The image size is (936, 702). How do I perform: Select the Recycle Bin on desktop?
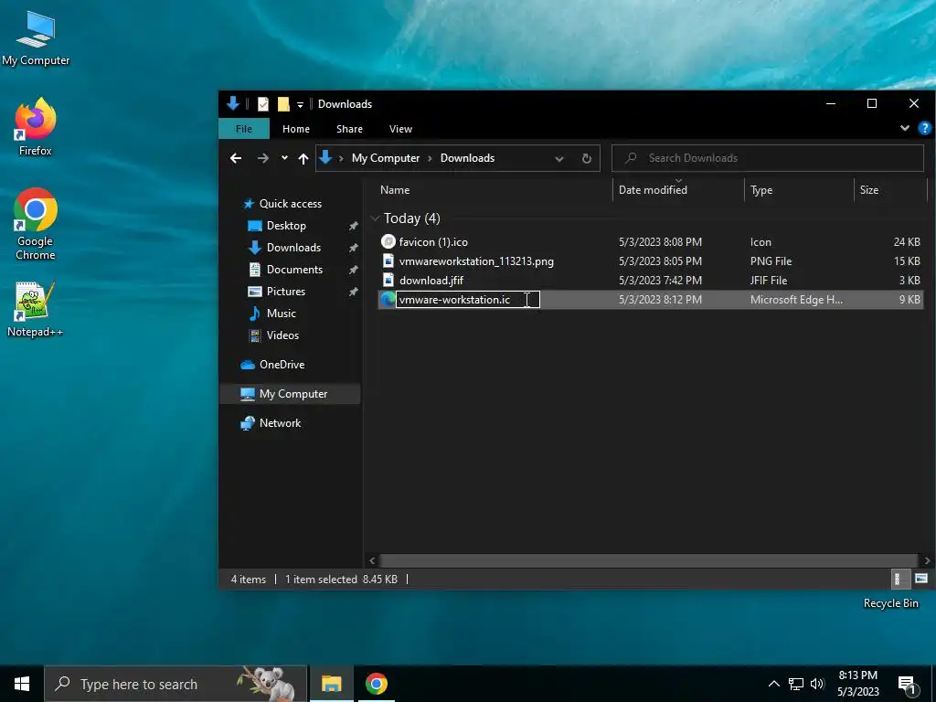coord(890,603)
